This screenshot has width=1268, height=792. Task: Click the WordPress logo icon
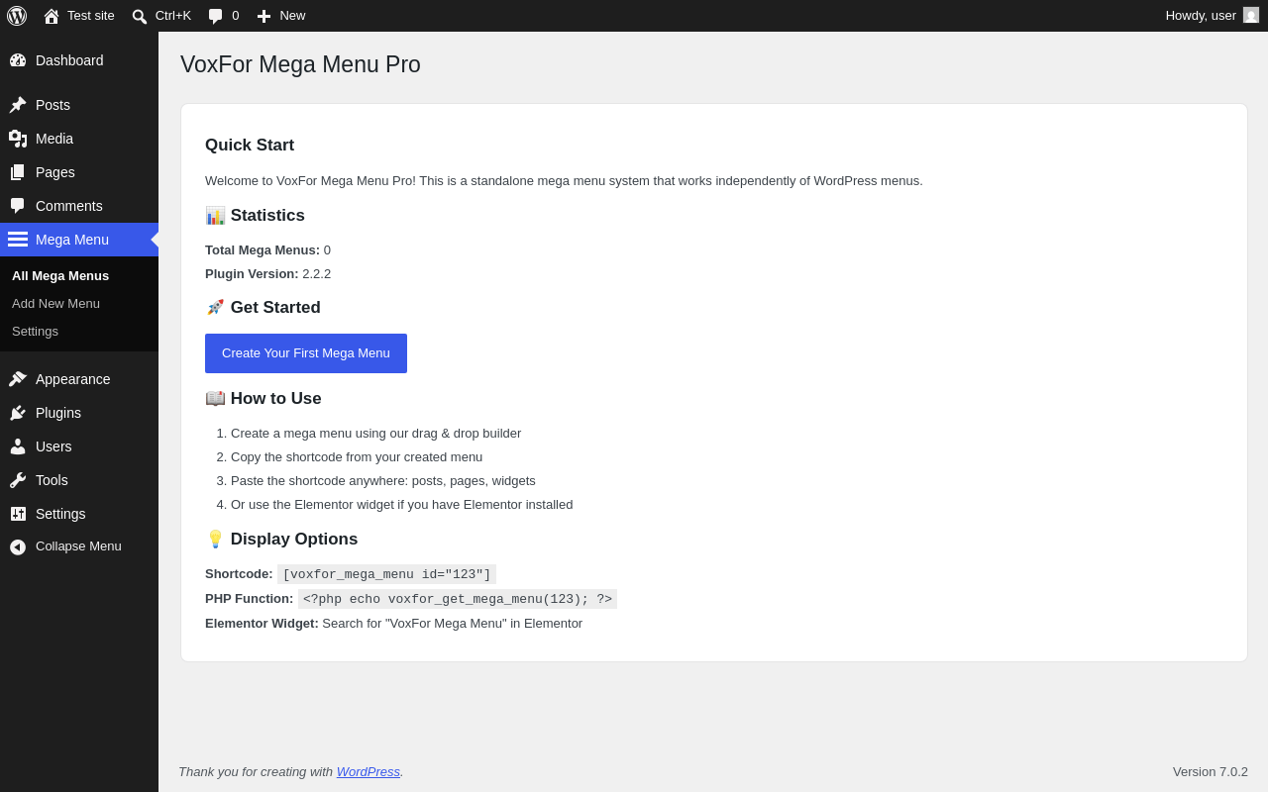click(17, 16)
